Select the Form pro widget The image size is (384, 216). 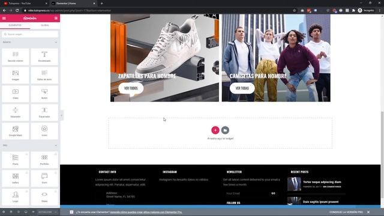click(x=44, y=178)
